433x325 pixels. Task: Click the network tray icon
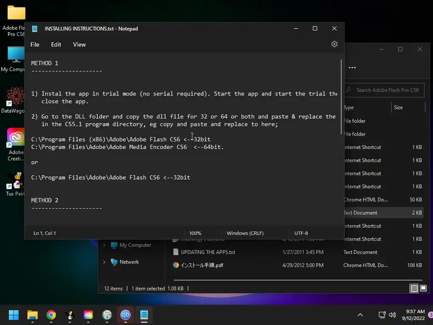pyautogui.click(x=382, y=315)
